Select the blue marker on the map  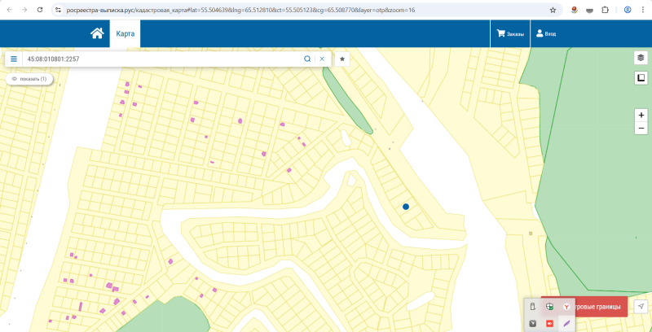coord(406,206)
